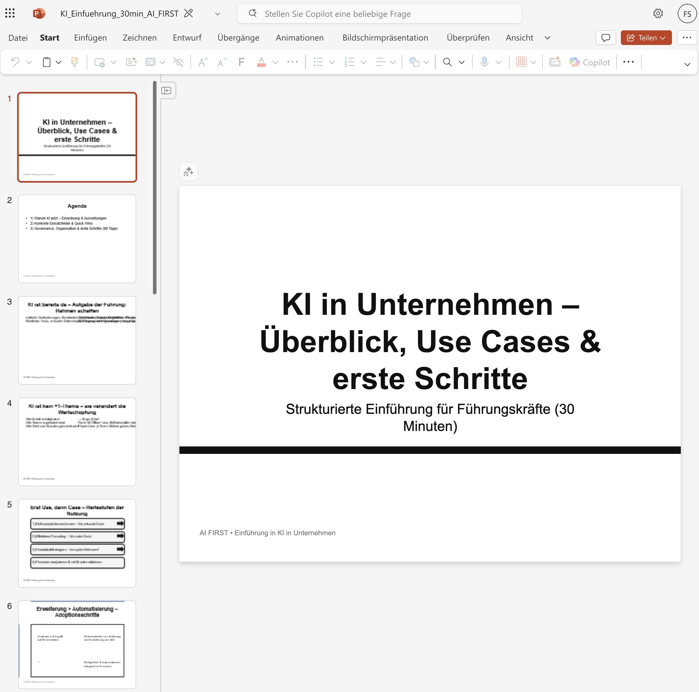The width and height of the screenshot is (699, 692).
Task: Expand the font color dropdown arrow
Action: pos(276,62)
